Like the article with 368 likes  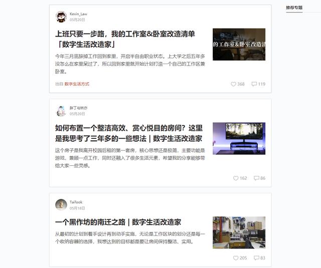coord(234,84)
